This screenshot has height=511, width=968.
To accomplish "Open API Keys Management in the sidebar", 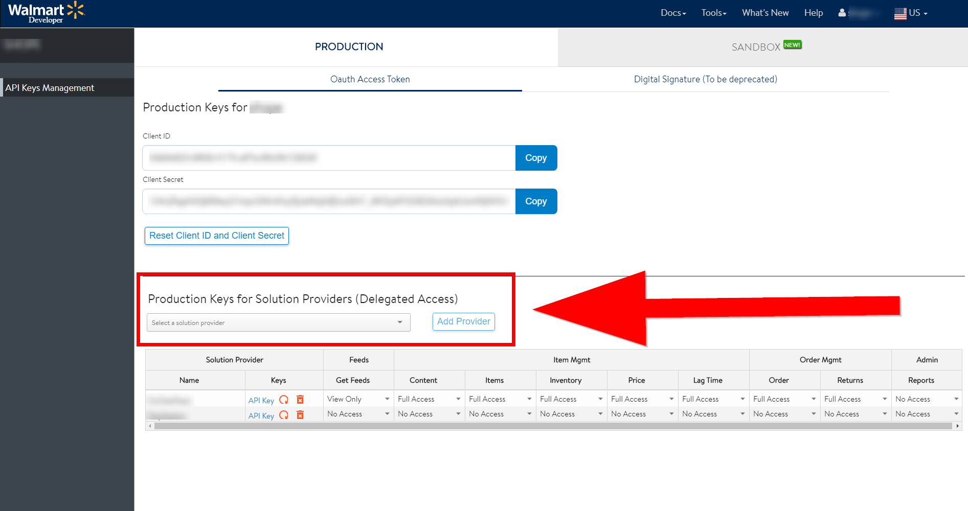I will pyautogui.click(x=50, y=87).
